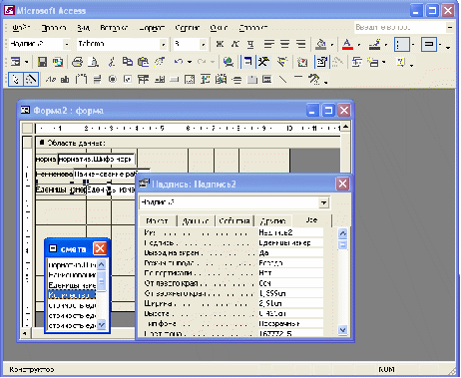This screenshot has height=378, width=461.
Task: Open the Формат menu
Action: (x=152, y=28)
